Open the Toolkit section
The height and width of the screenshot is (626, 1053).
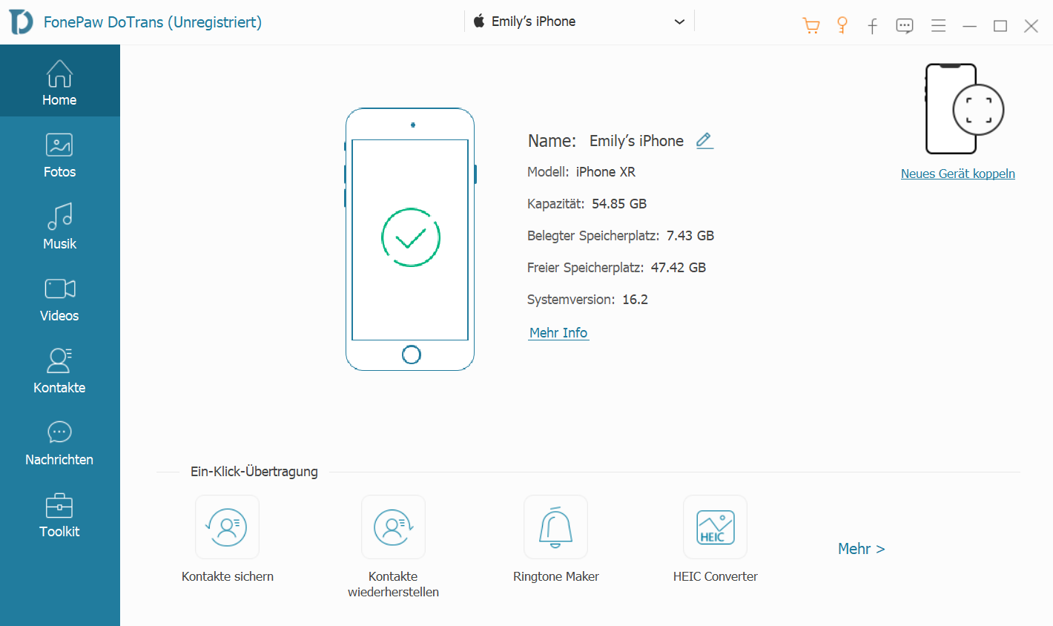coord(59,515)
